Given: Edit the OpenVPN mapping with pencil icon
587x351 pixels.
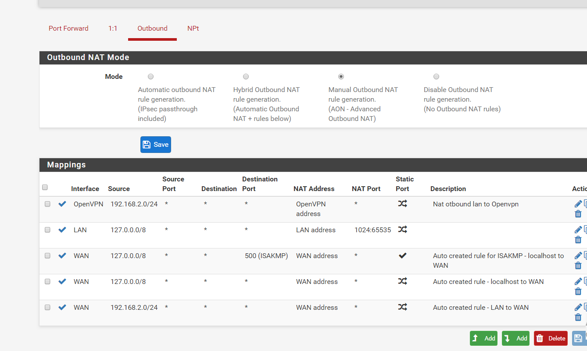Looking at the screenshot, I should point(578,204).
